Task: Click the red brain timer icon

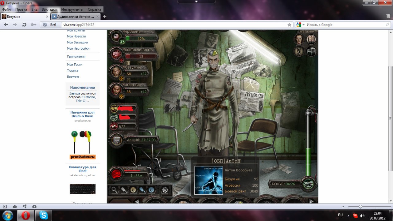Action: [116, 174]
